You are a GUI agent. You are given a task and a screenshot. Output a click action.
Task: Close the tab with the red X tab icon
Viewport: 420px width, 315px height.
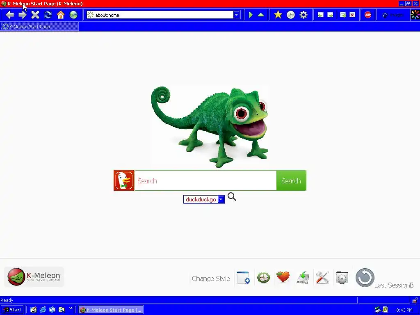coord(352,15)
